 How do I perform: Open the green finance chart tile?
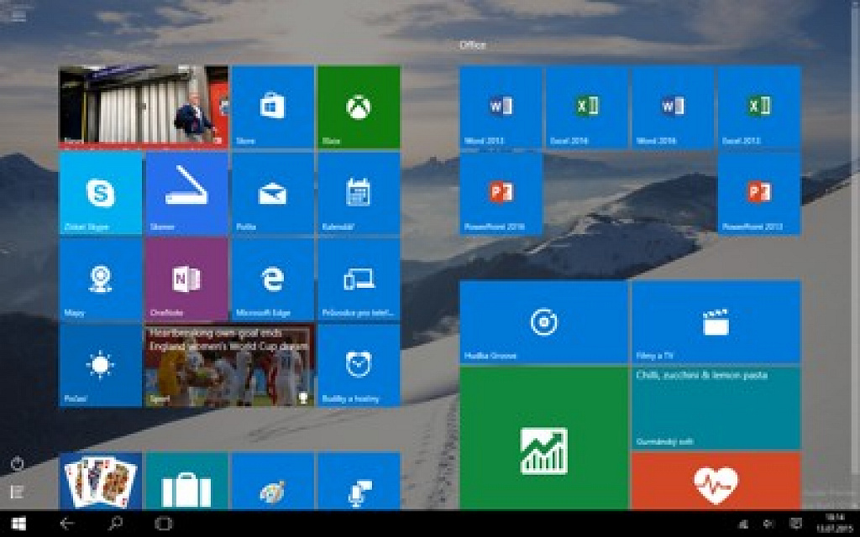coord(544,438)
